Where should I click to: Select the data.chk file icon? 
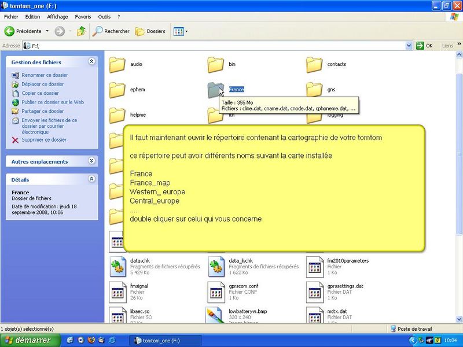tap(118, 267)
